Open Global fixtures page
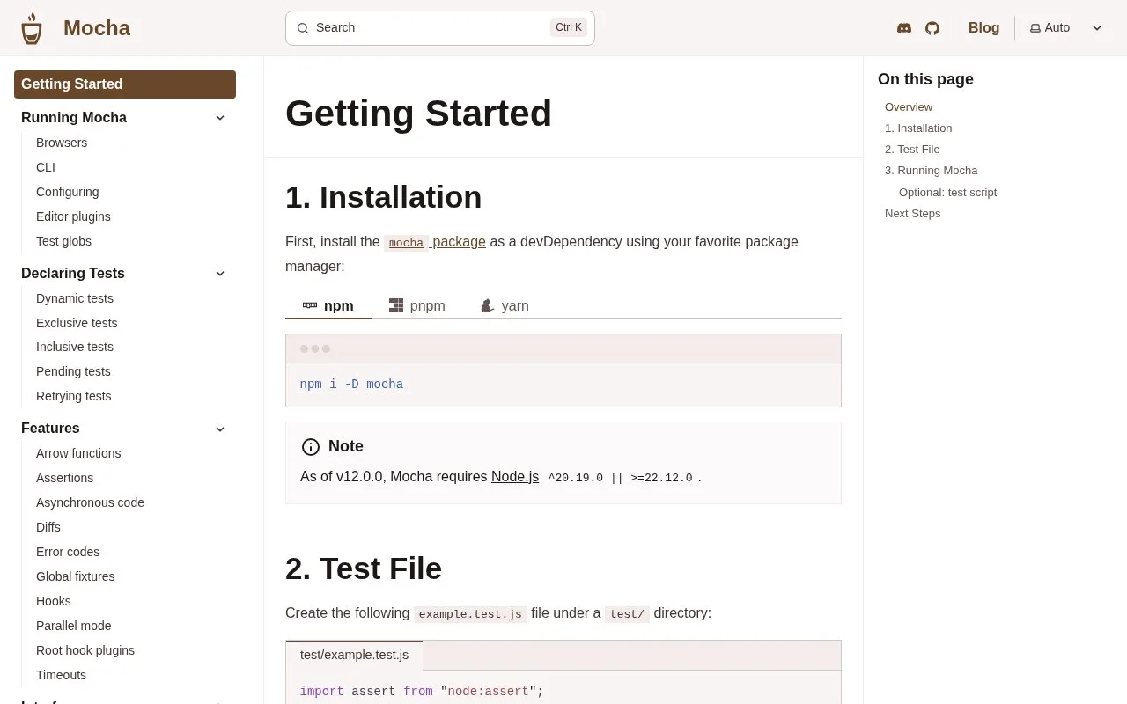Image resolution: width=1127 pixels, height=704 pixels. point(76,576)
